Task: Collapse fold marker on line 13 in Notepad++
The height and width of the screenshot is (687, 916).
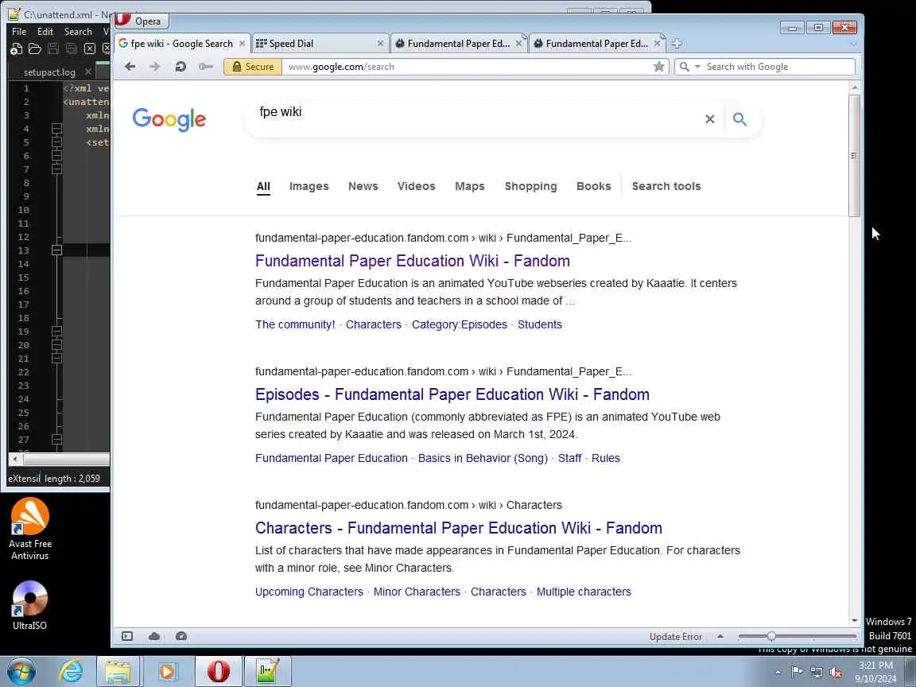Action: (56, 250)
